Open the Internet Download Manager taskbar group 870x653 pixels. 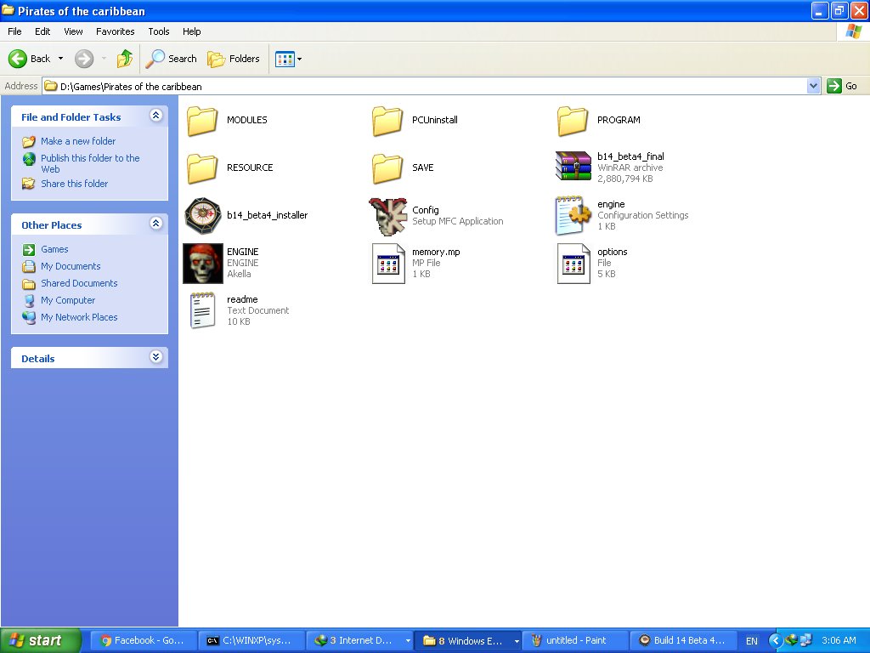[360, 640]
